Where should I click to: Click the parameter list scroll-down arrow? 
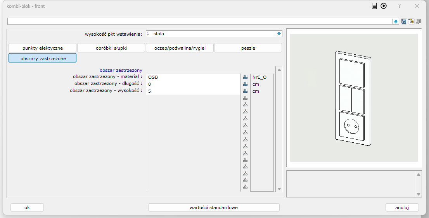point(279,189)
